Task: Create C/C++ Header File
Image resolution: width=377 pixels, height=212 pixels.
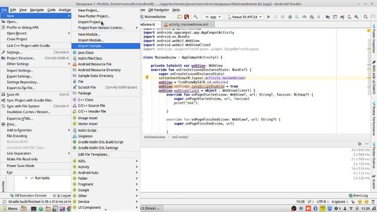Action: click(x=106, y=111)
